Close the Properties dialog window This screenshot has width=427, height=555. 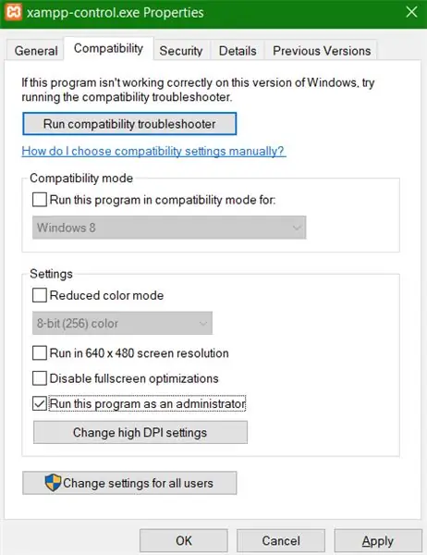click(x=411, y=12)
